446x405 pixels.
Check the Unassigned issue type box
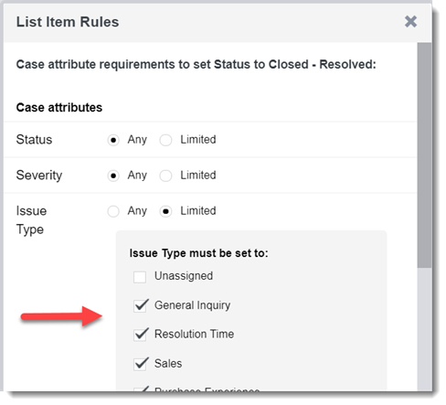[140, 277]
